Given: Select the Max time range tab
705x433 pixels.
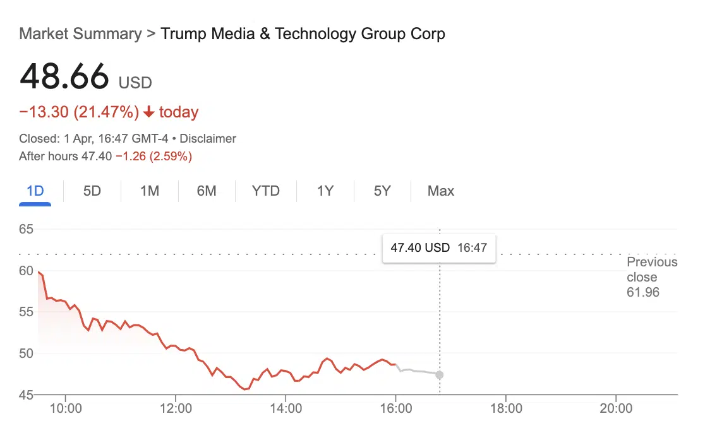Looking at the screenshot, I should click(x=441, y=191).
